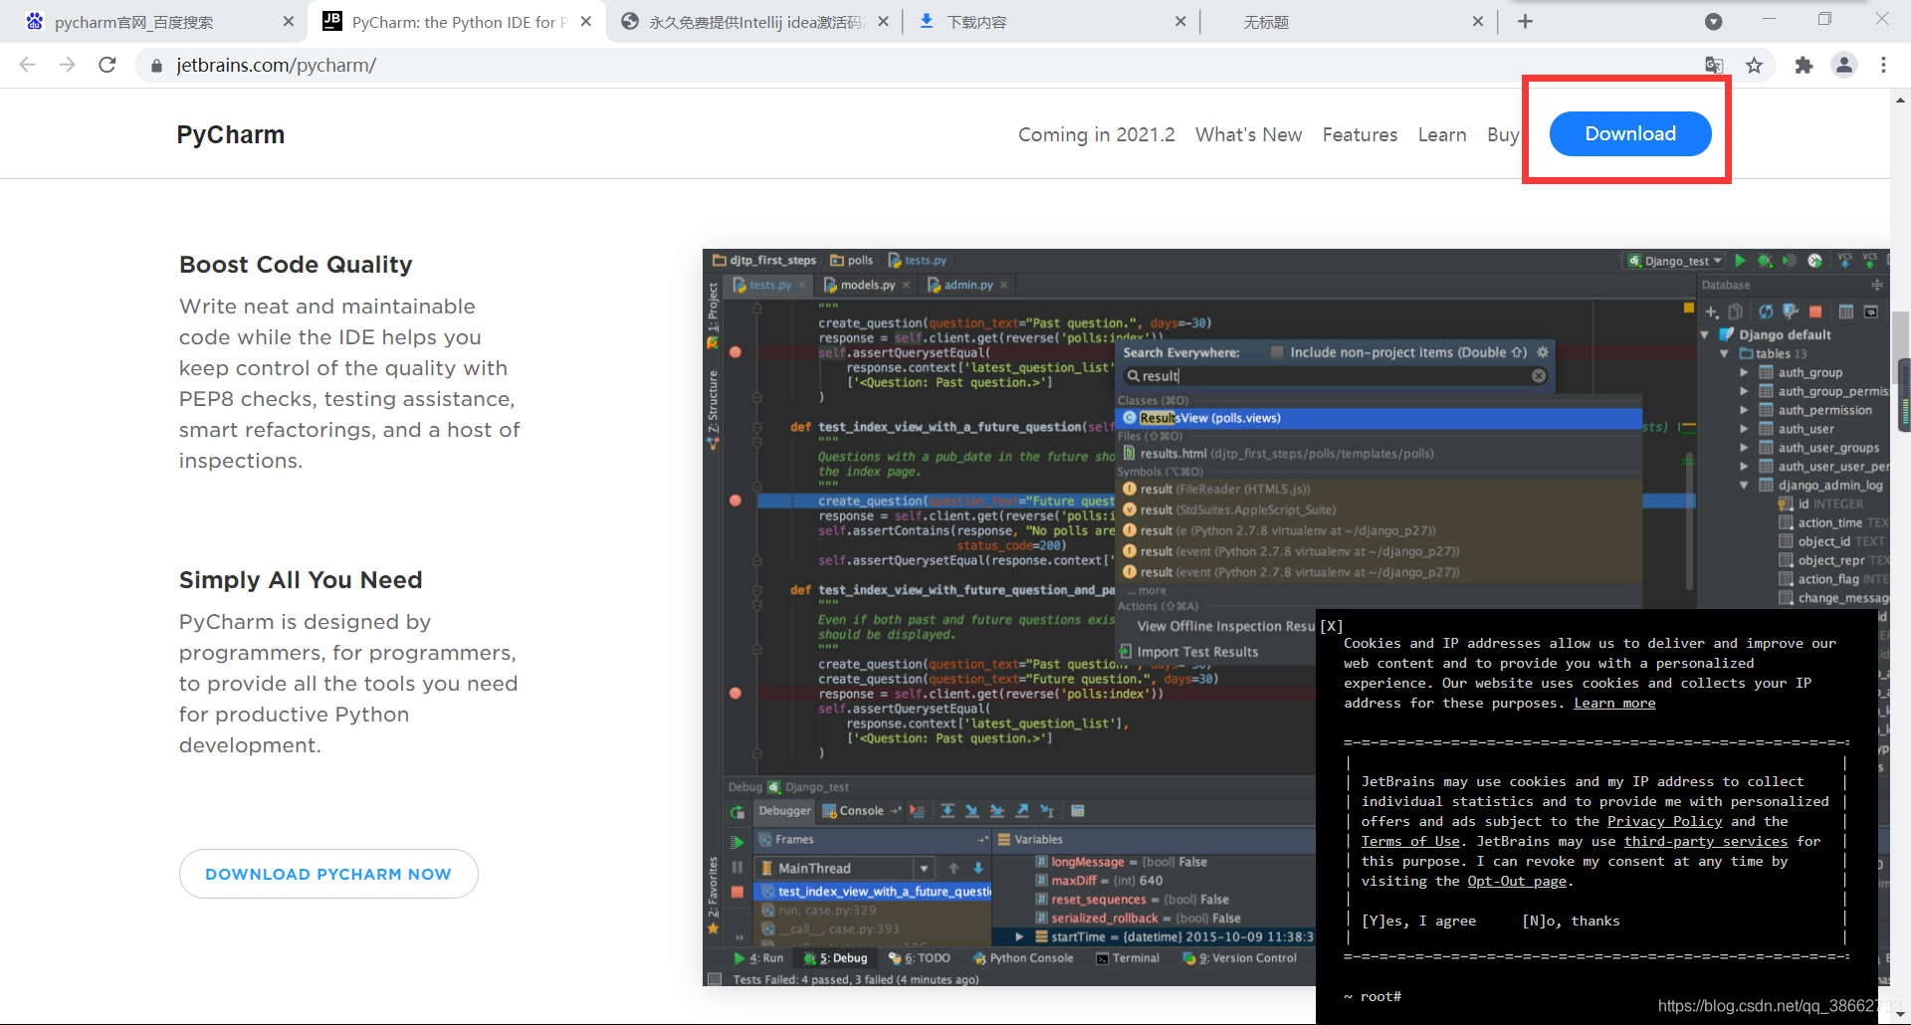Close the pycharm官网_百度搜索 tab
1911x1025 pixels.
[x=288, y=21]
